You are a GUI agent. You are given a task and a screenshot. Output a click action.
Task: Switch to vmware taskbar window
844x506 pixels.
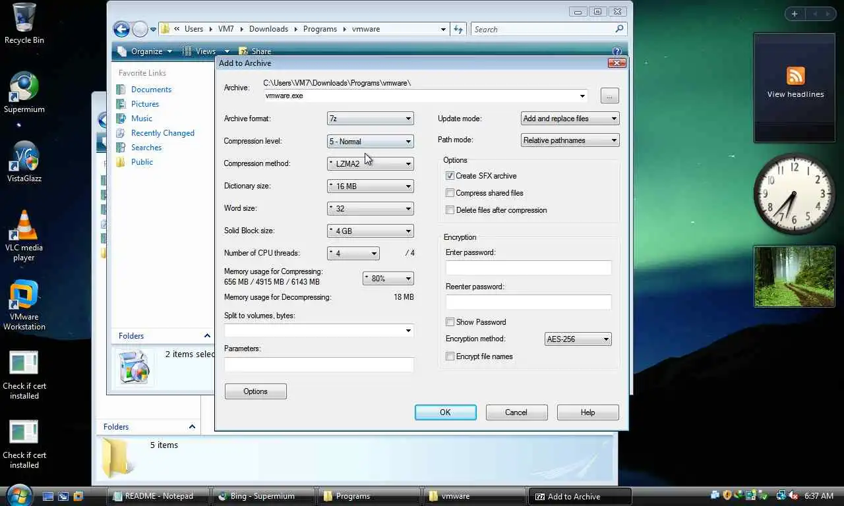pyautogui.click(x=475, y=496)
